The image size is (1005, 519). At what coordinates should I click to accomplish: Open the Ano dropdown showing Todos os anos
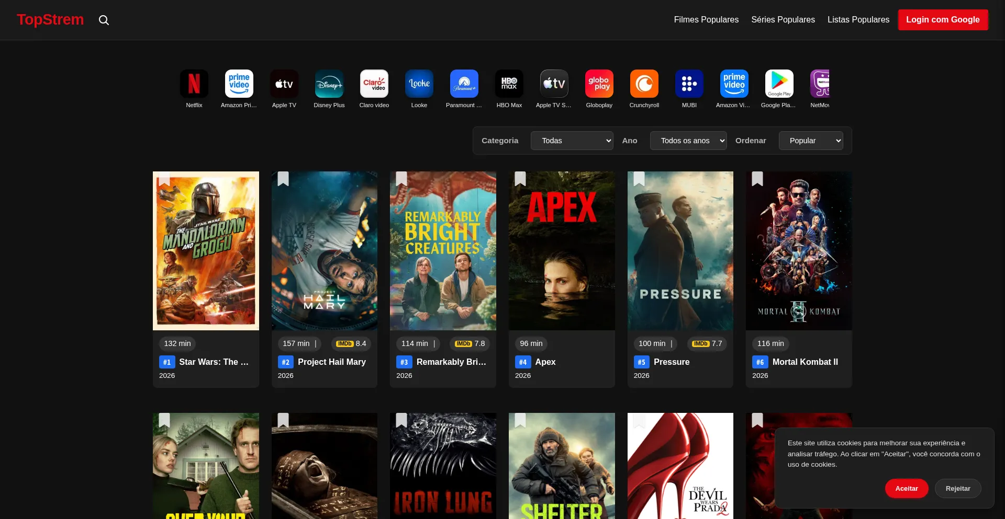(x=688, y=141)
